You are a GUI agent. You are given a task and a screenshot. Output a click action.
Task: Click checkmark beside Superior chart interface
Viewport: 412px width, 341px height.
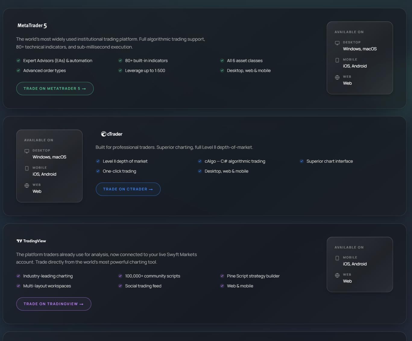pyautogui.click(x=302, y=161)
